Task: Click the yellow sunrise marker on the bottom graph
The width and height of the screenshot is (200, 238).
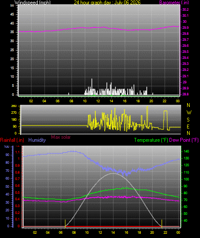Action: point(65,223)
